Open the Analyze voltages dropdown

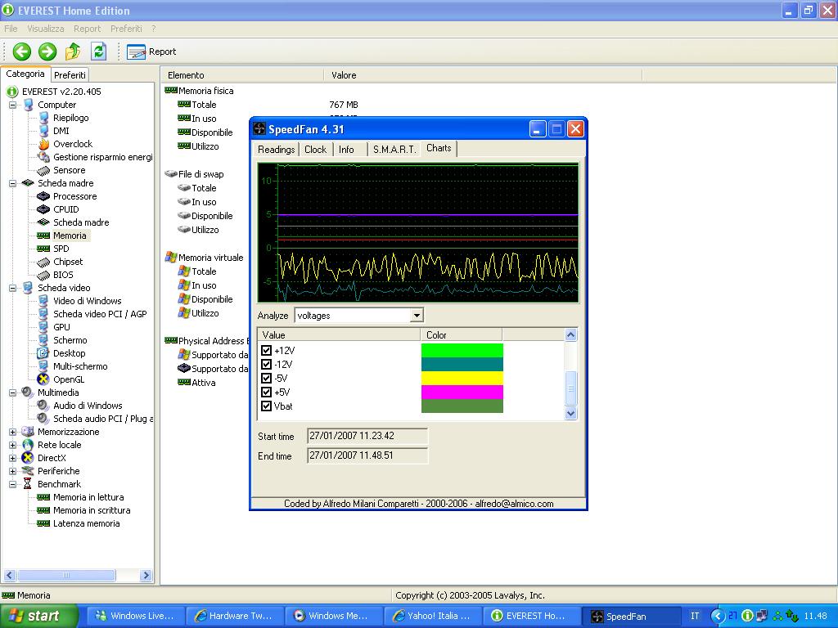(417, 316)
